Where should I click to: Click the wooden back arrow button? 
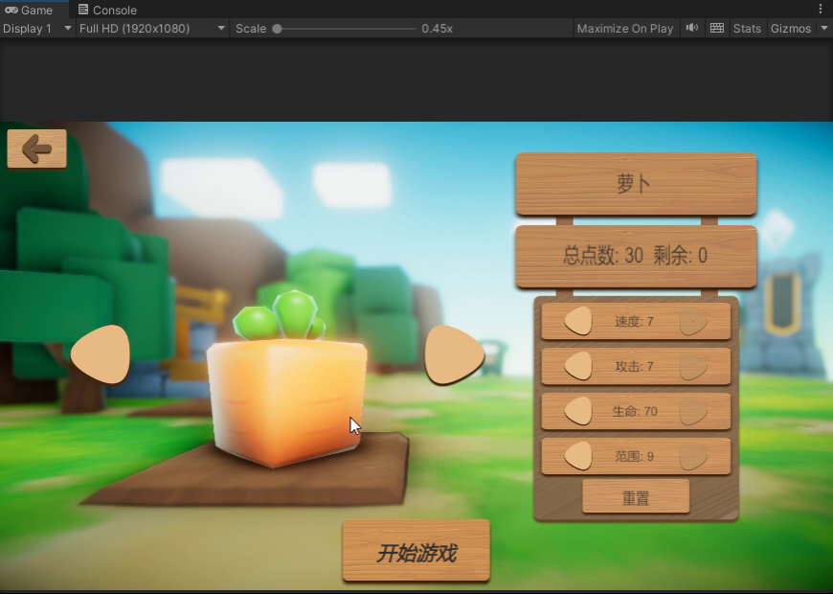[36, 148]
